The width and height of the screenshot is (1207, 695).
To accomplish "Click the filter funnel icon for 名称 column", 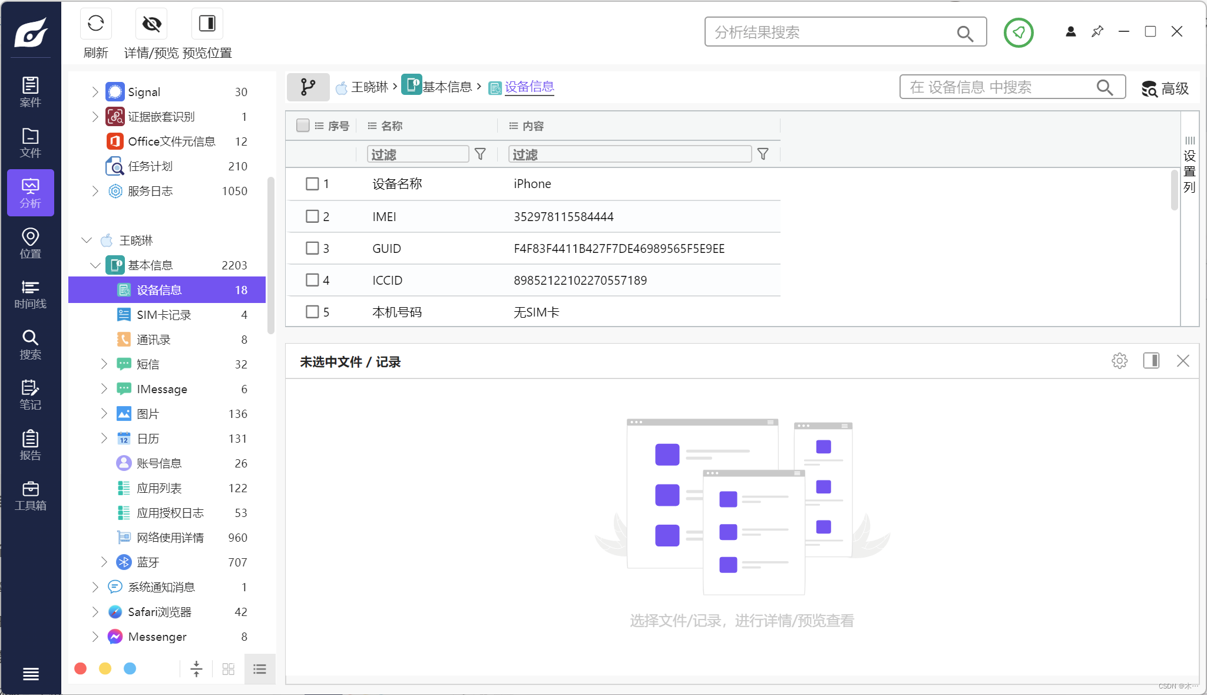I will 480,154.
